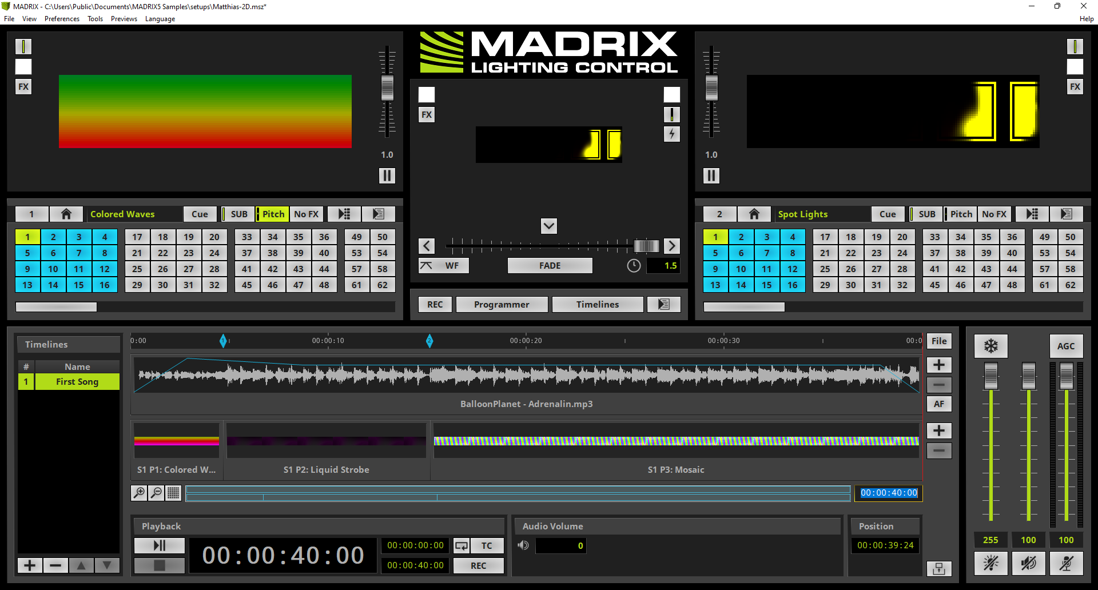This screenshot has height=590, width=1098.
Task: Click zoom in magnifier on timeline
Action: 139,493
